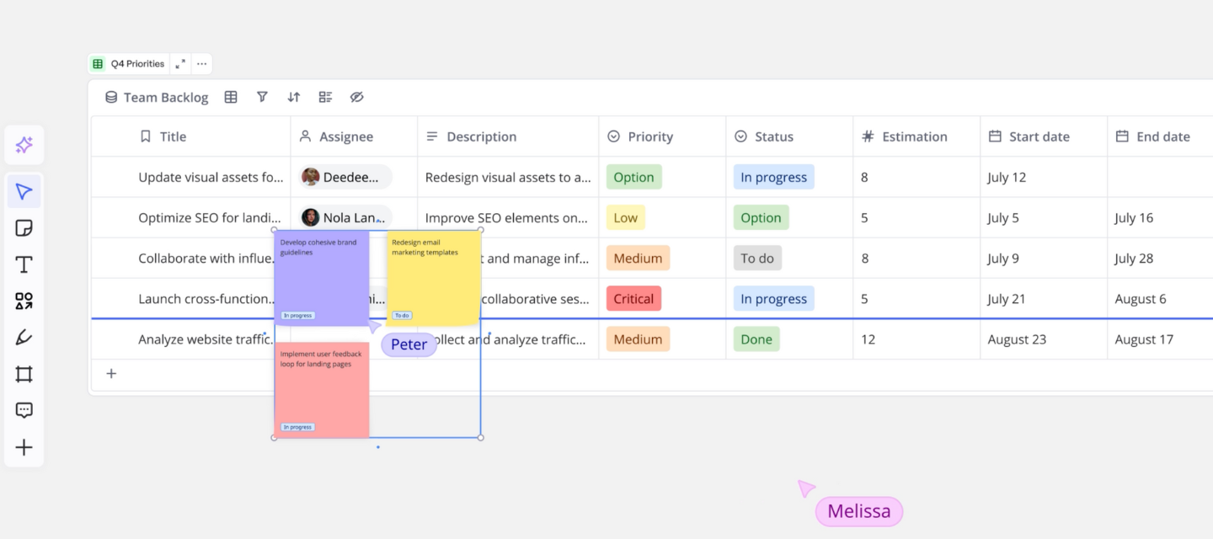Open the filter options in table toolbar
Screen dimensions: 1213x539
point(262,98)
